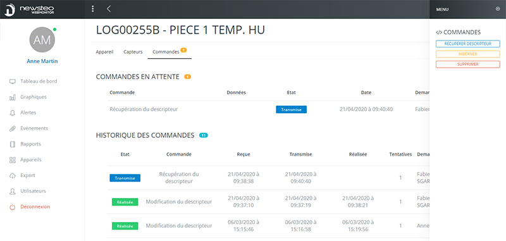Viewport: 506px width, 241px height.
Task: Open Graphiques in sidebar
Action: coord(34,97)
